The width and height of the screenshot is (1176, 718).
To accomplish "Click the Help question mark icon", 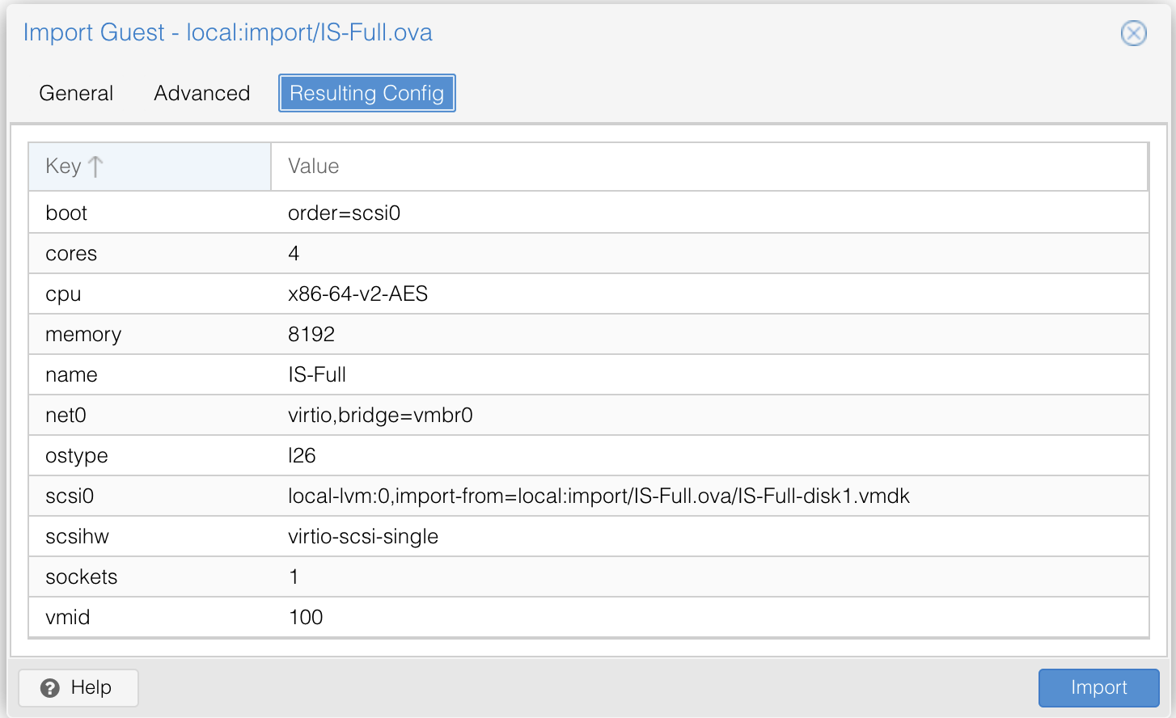I will [50, 688].
